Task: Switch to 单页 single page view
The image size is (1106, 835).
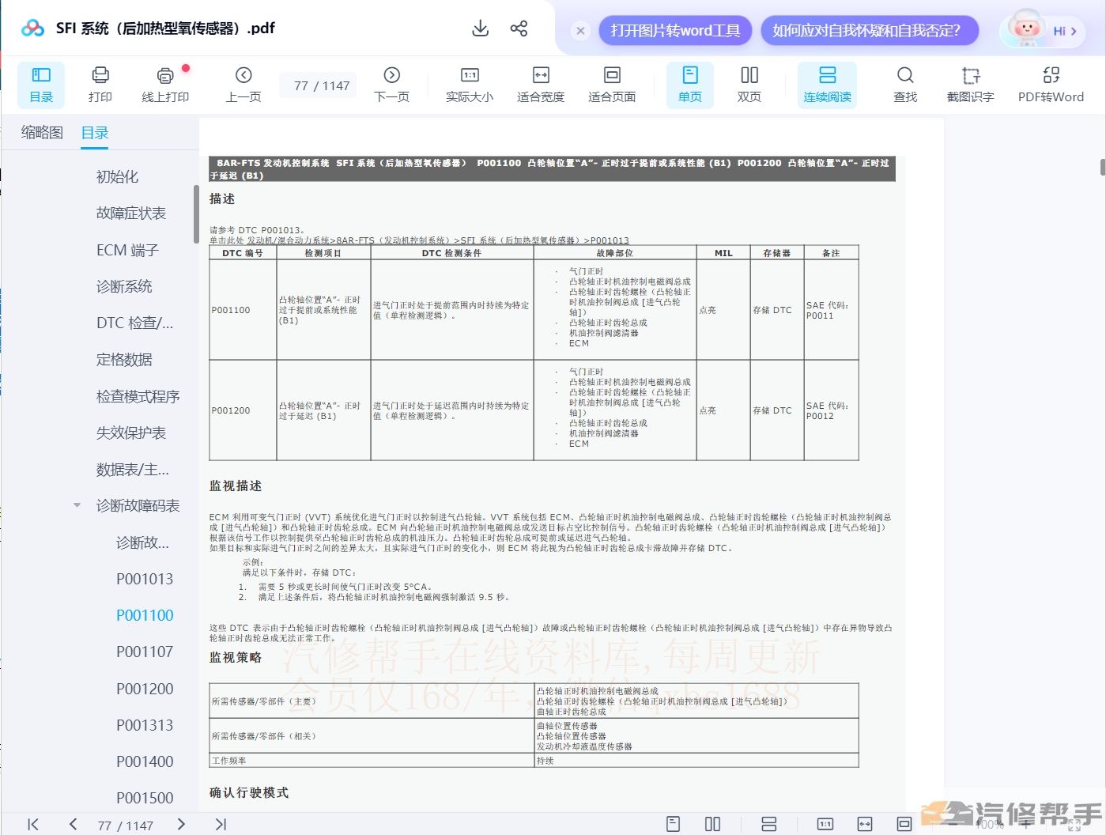Action: pyautogui.click(x=690, y=85)
